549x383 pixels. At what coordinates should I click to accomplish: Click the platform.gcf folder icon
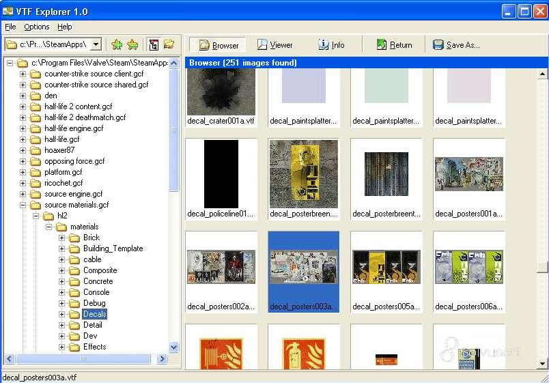[36, 172]
